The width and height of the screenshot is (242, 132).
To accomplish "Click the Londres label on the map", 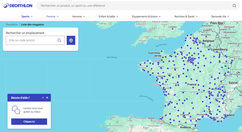I will [x=172, y=27].
